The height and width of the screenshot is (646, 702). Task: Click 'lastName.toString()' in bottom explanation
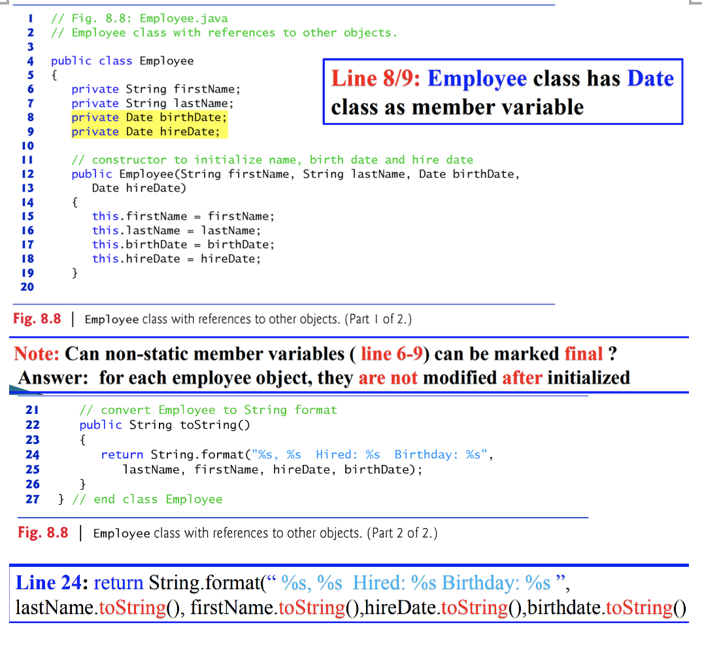97,608
